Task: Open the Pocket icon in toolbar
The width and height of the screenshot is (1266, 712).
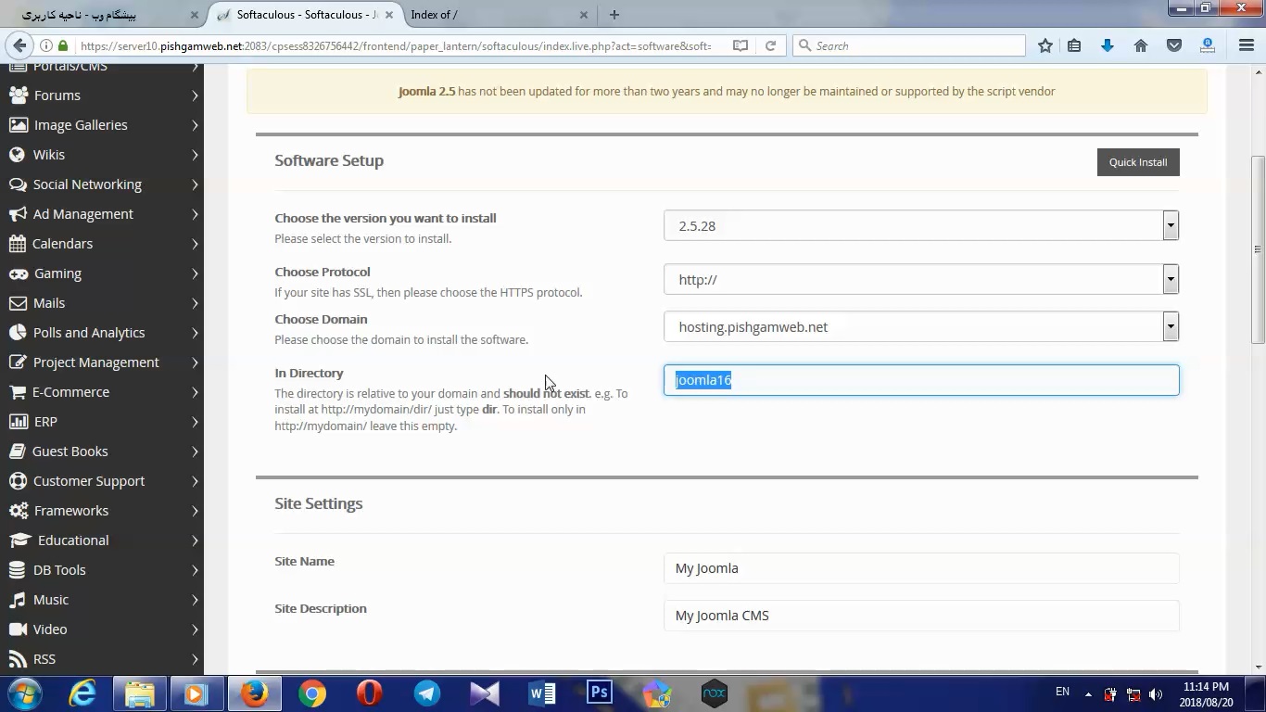Action: 1174,45
